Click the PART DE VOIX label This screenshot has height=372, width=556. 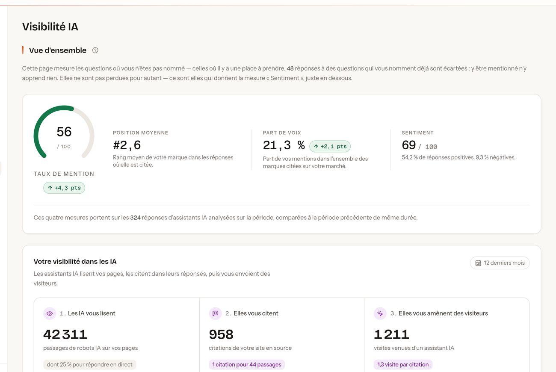pyautogui.click(x=282, y=133)
